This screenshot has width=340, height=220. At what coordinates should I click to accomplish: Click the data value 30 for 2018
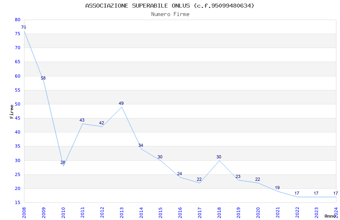click(219, 157)
